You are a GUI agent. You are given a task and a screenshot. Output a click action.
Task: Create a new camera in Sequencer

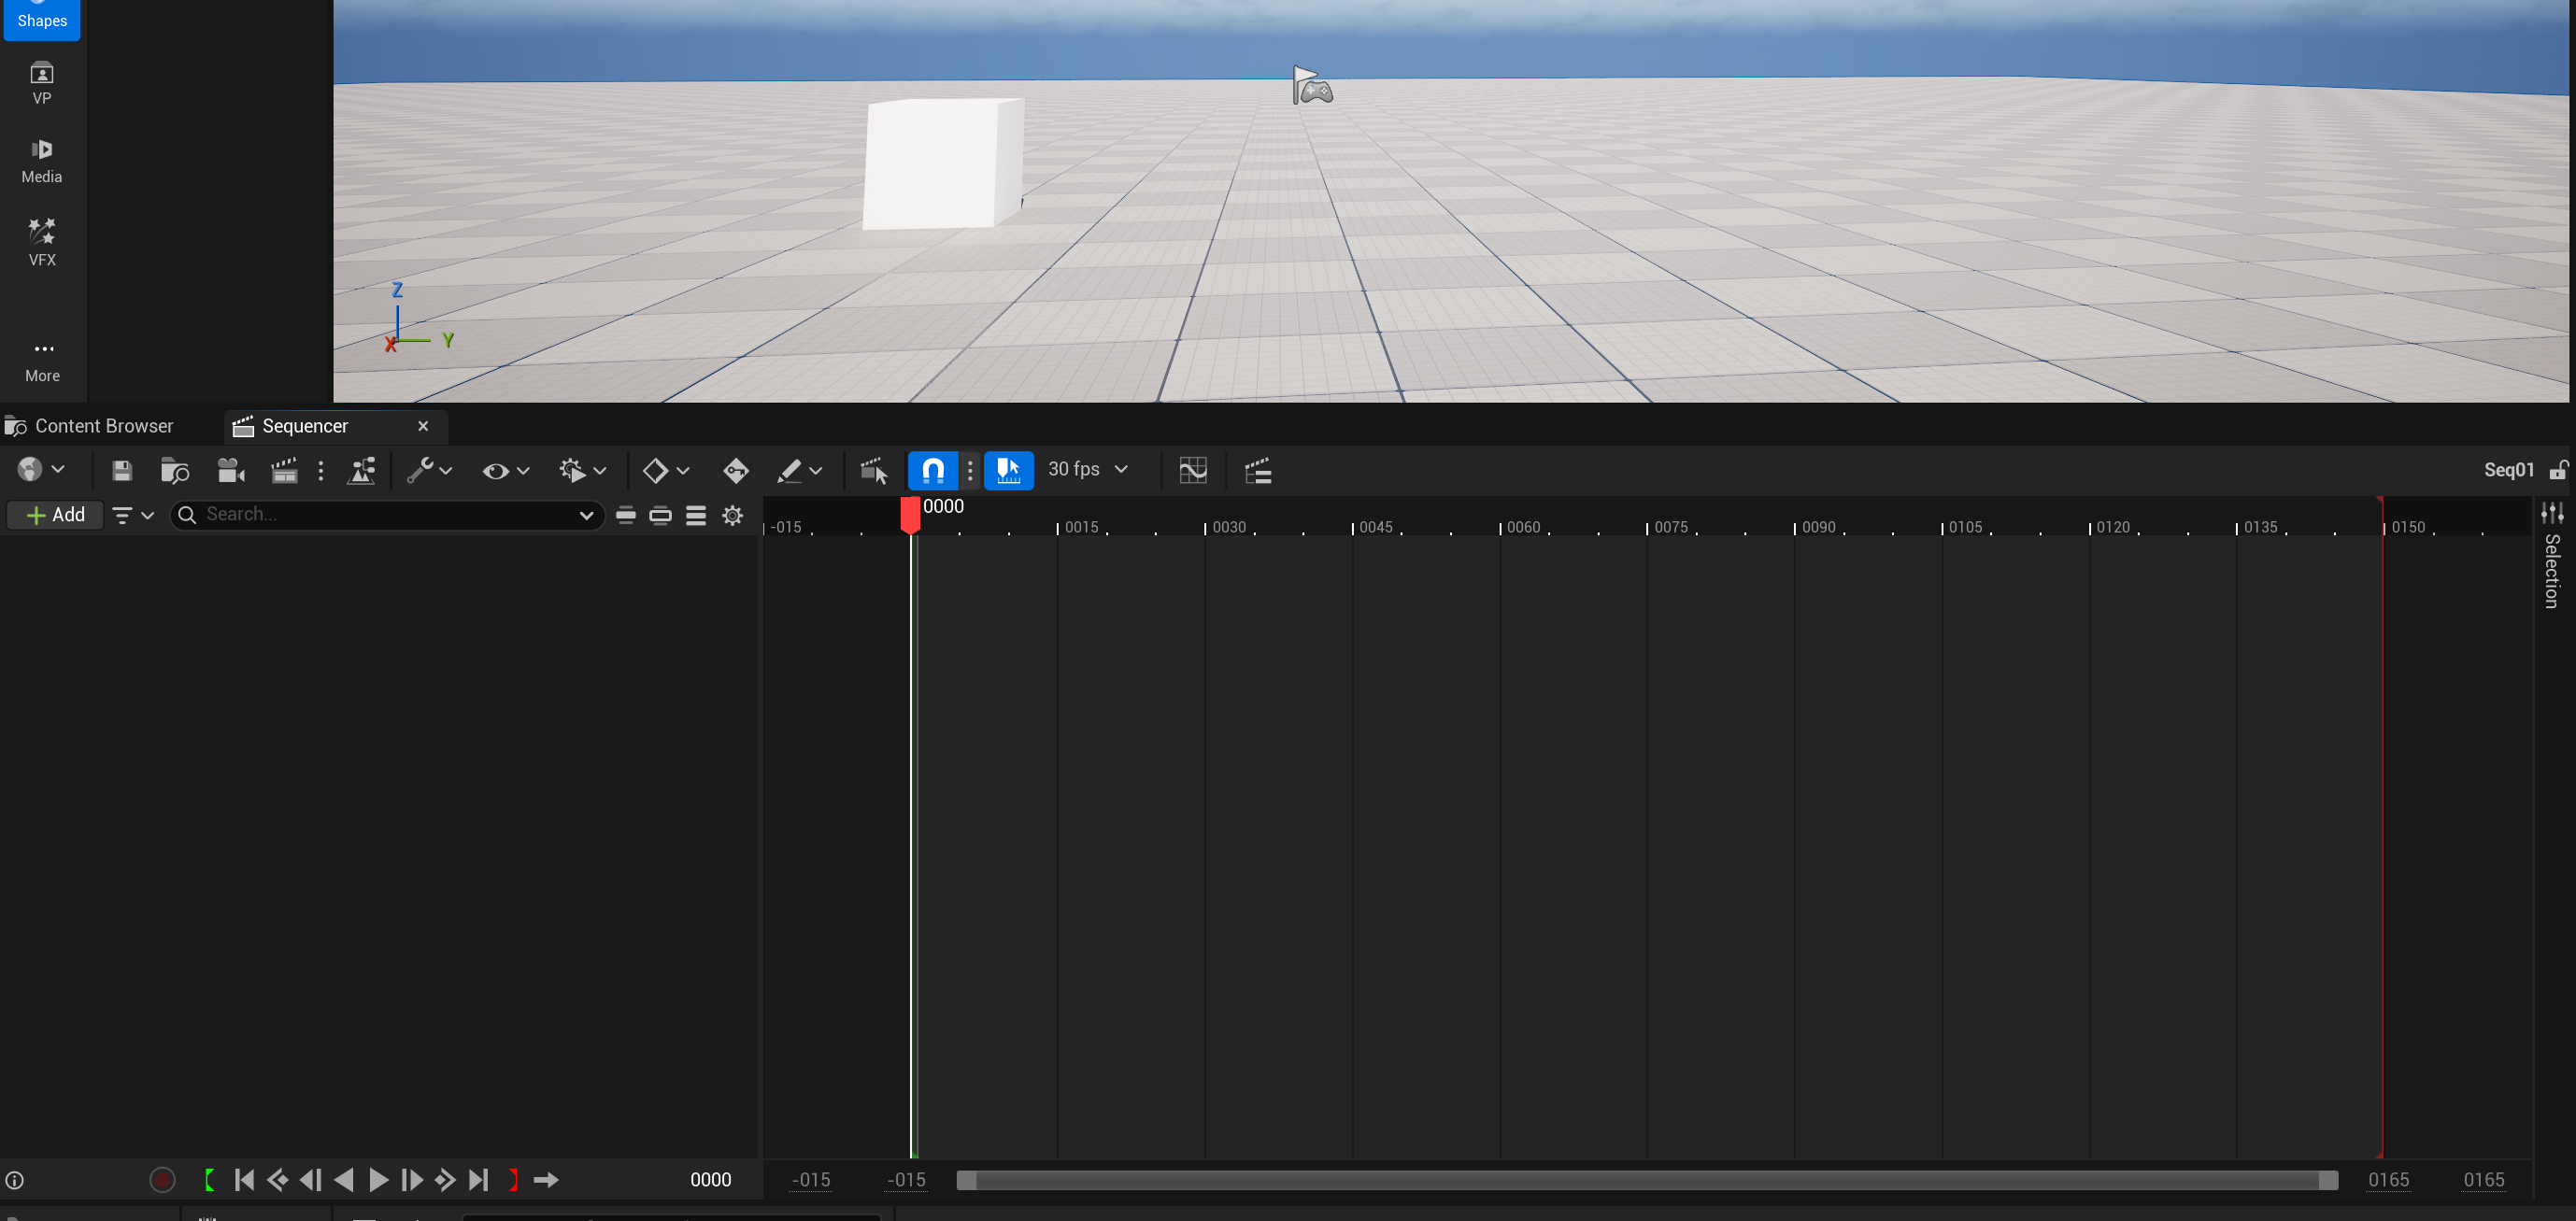231,470
